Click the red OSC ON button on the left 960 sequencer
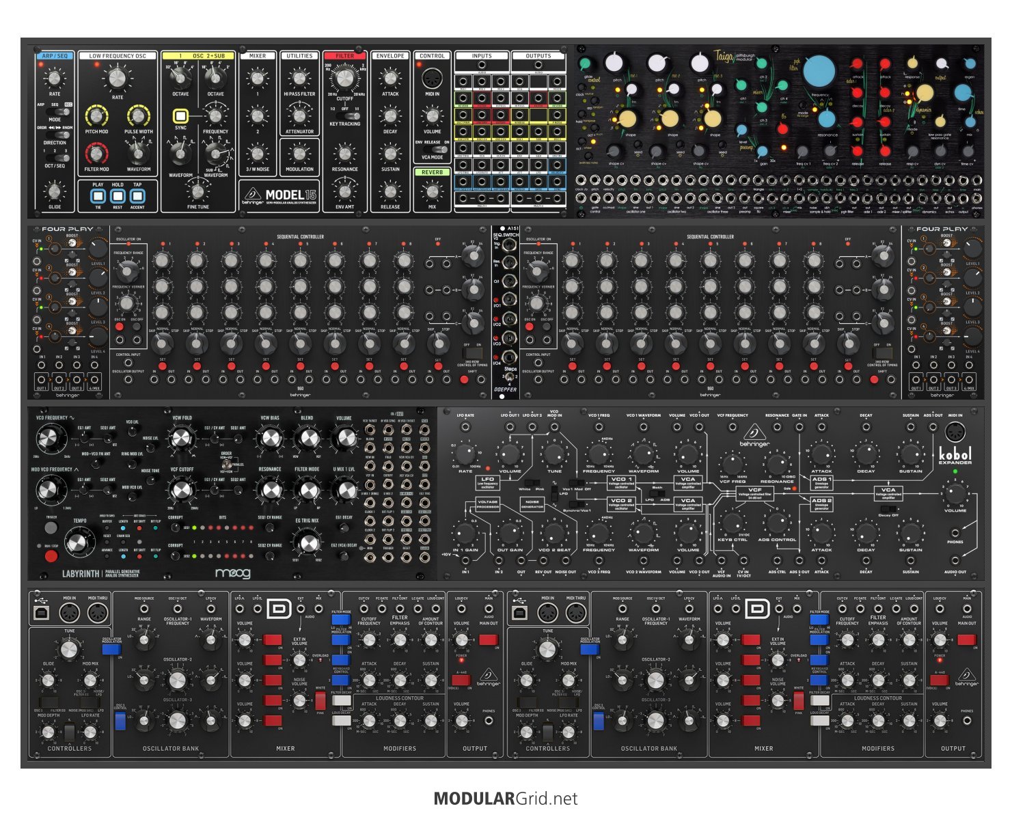Screen dimensions: 1012x813 click(120, 327)
